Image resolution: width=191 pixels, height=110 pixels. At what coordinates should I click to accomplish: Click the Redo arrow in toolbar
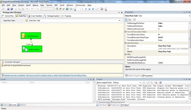(32, 9)
